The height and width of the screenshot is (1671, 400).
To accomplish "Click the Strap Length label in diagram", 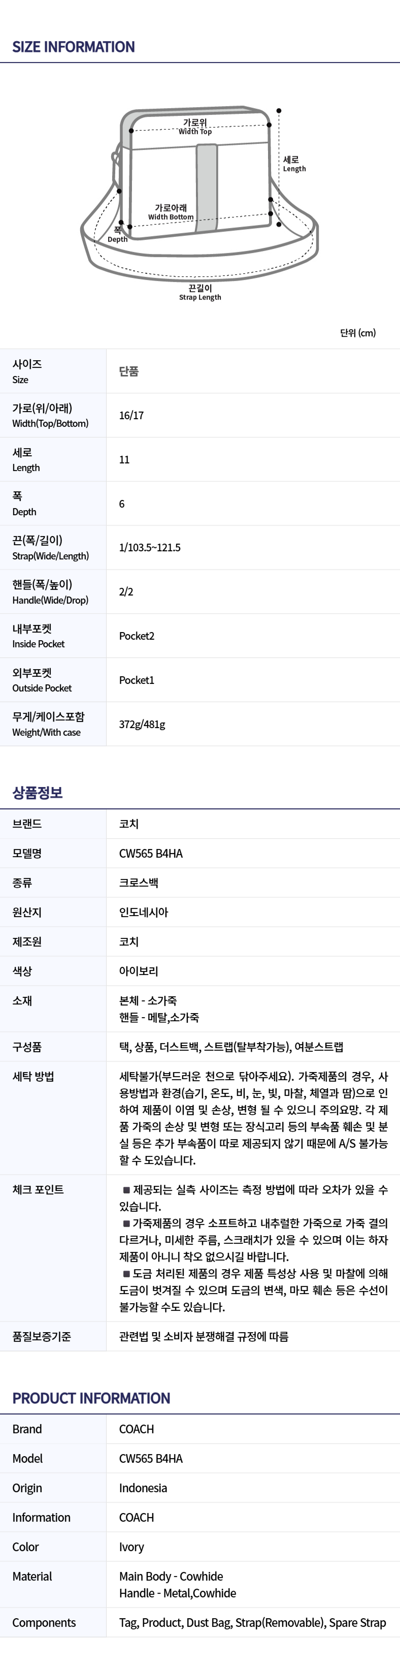I will click(201, 293).
